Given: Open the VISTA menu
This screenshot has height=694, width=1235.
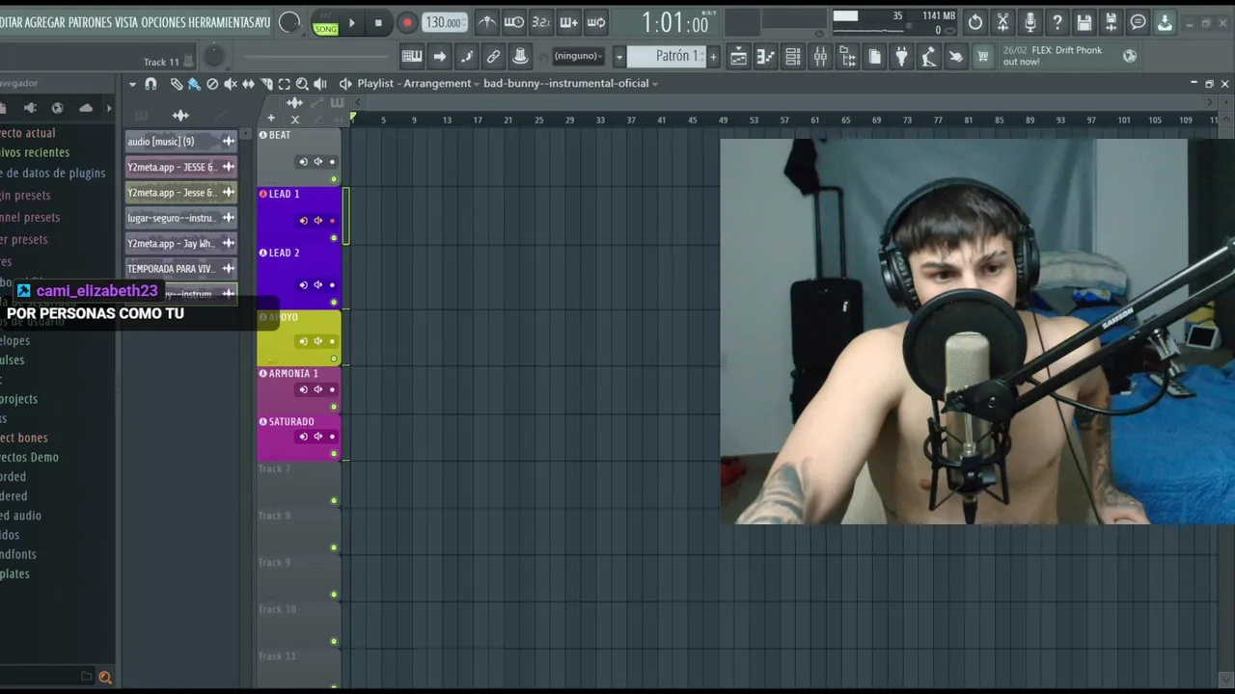Looking at the screenshot, I should 126,22.
